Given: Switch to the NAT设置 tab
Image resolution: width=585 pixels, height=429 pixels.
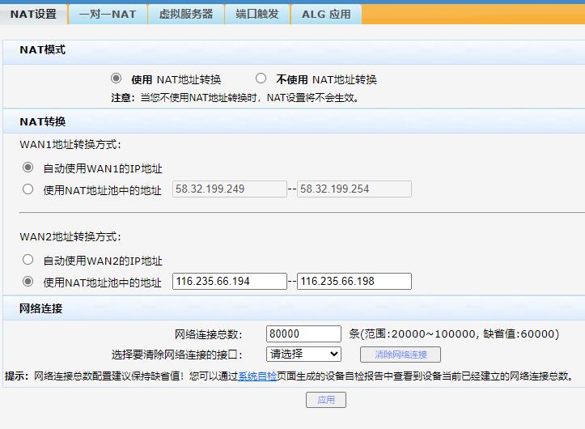Looking at the screenshot, I should point(33,15).
